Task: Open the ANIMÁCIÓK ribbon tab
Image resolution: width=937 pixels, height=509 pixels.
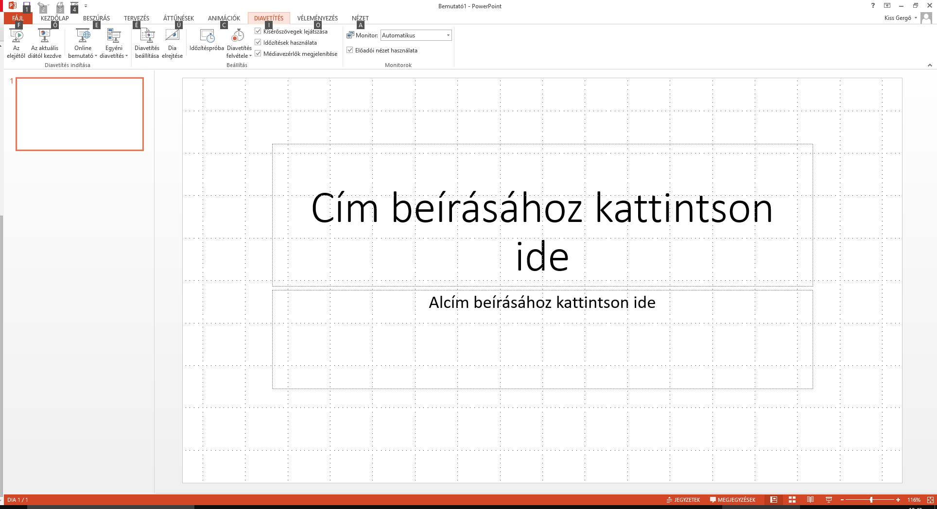Action: click(x=224, y=18)
